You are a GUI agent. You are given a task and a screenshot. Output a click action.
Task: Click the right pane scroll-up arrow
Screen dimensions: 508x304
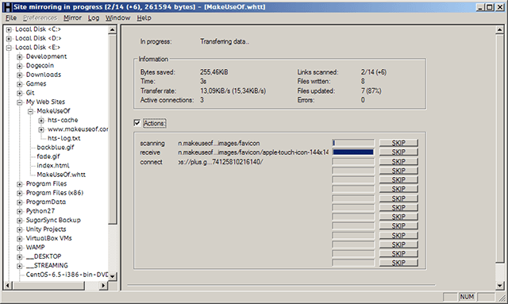(x=499, y=30)
